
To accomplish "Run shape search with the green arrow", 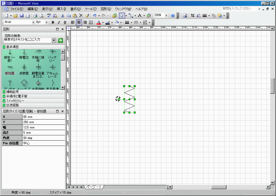I will 60,40.
